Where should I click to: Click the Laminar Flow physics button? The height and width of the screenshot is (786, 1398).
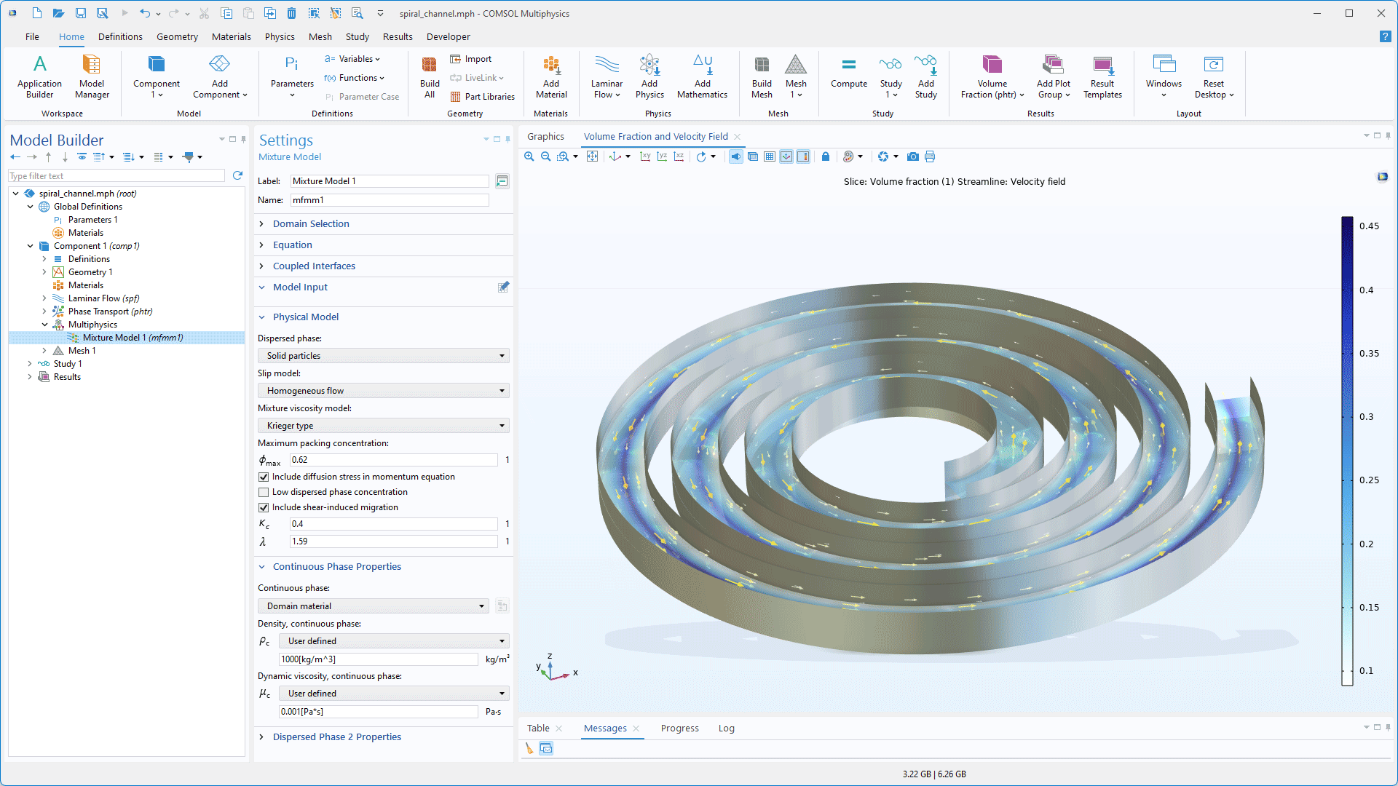[x=607, y=76]
